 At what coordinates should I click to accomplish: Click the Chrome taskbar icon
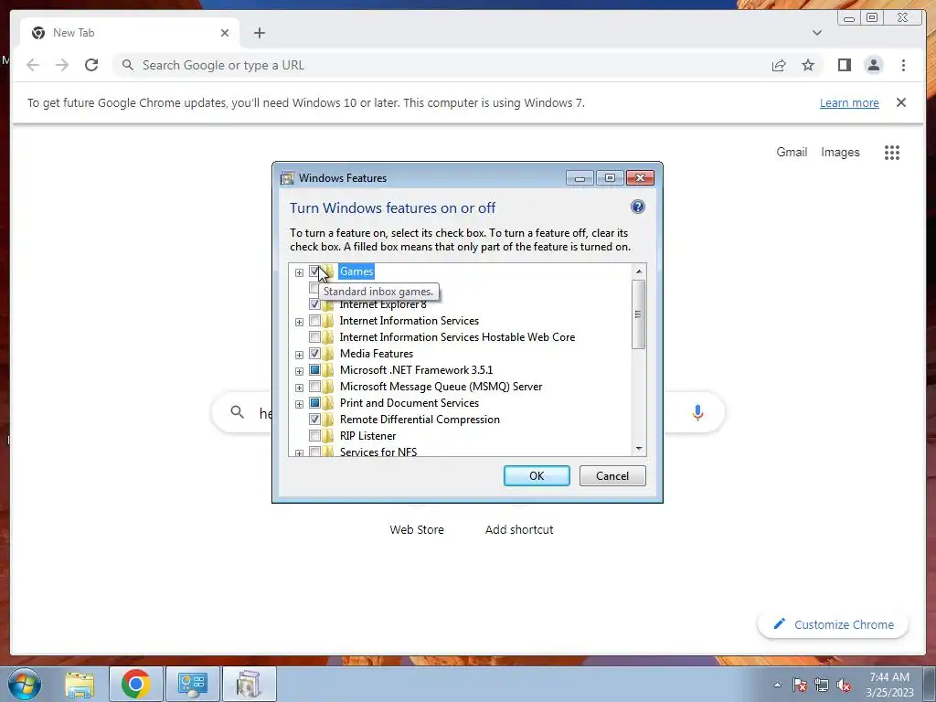coord(135,685)
